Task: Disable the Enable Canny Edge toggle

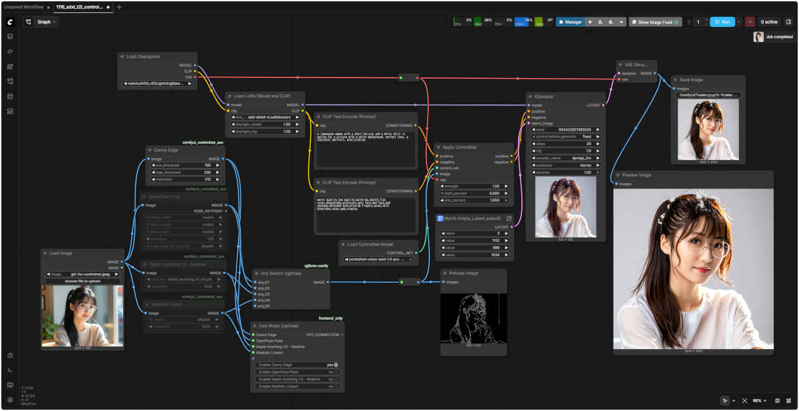Action: (x=335, y=365)
